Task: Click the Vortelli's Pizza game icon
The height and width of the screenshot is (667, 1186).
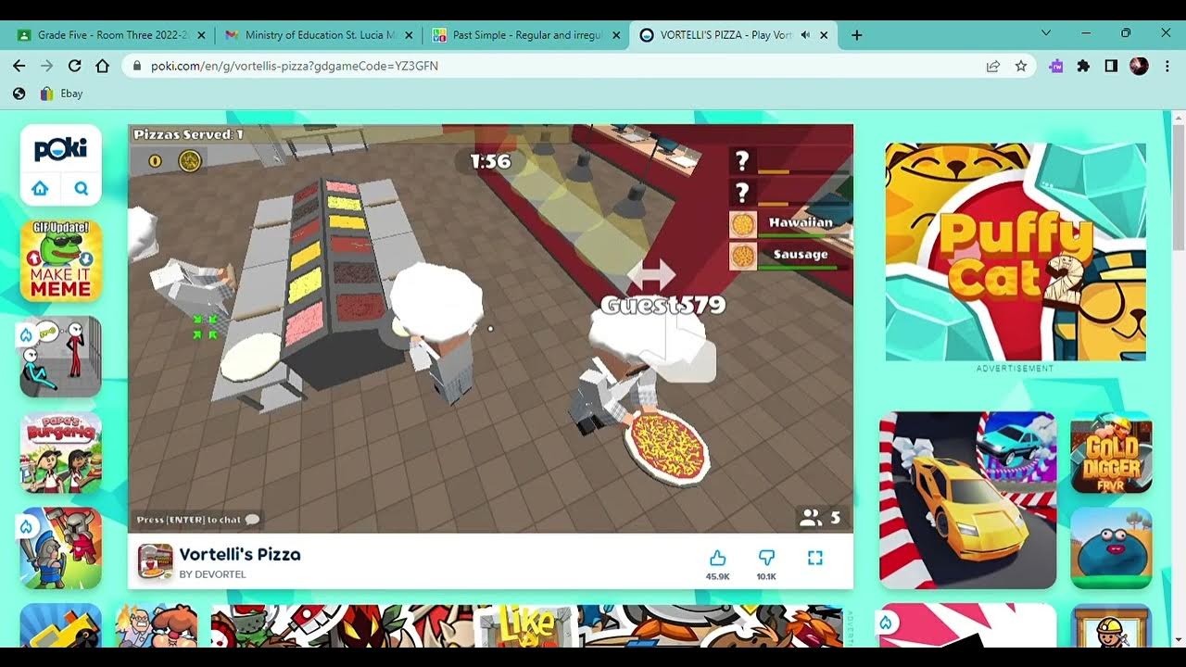Action: (156, 561)
